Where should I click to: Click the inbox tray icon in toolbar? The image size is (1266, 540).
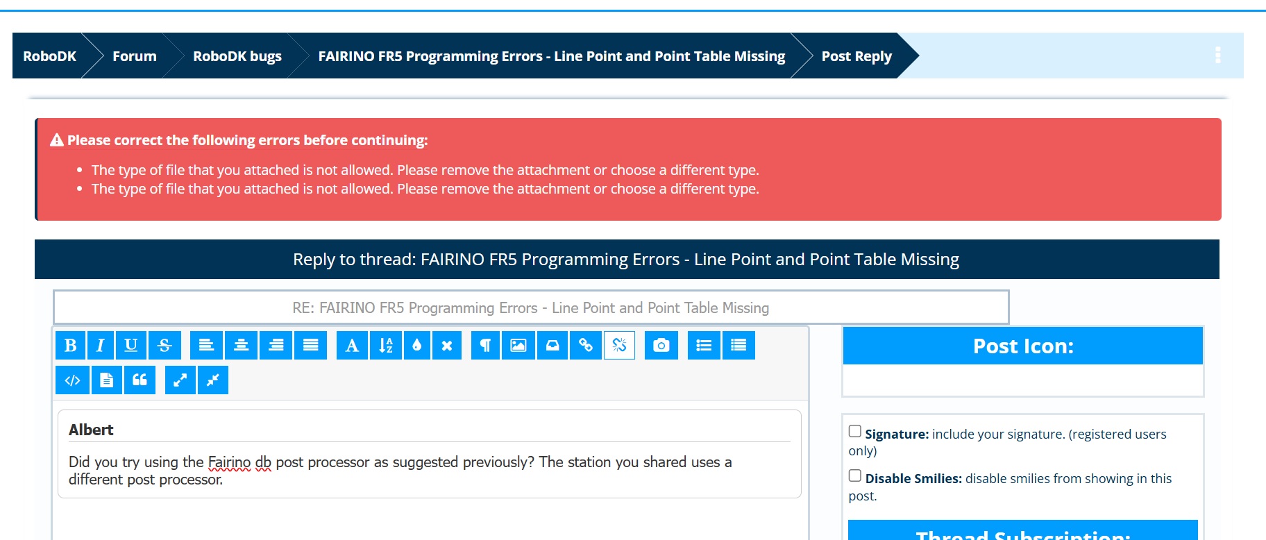(552, 345)
